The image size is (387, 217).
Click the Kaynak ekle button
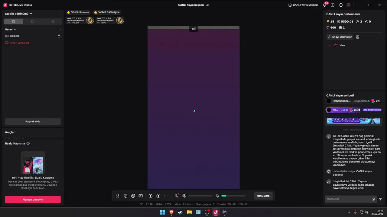click(33, 121)
